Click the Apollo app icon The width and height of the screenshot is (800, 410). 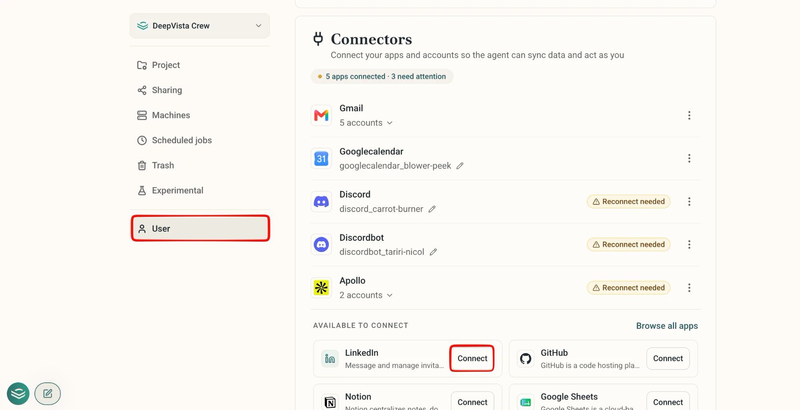[x=321, y=288]
